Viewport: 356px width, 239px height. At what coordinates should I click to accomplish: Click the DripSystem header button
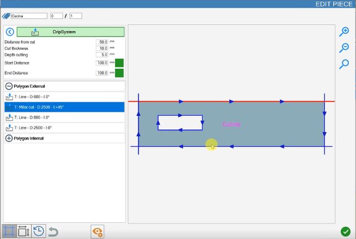[70, 32]
